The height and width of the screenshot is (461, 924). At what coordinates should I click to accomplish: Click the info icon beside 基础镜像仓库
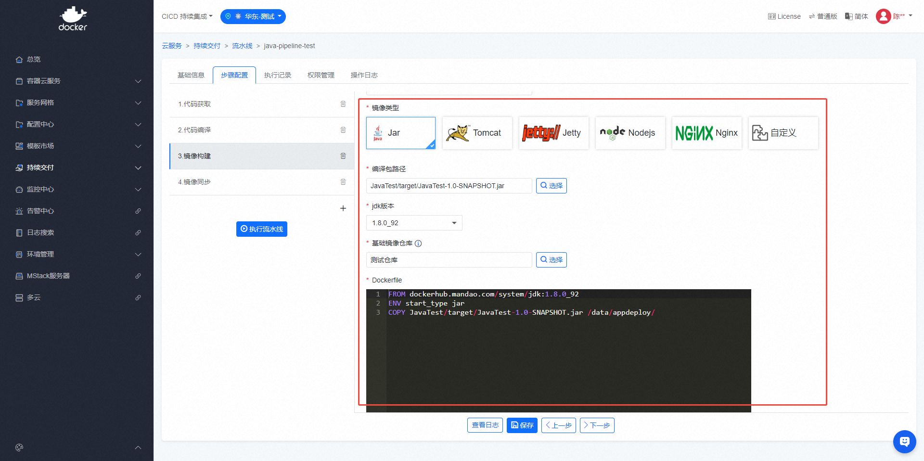(418, 243)
